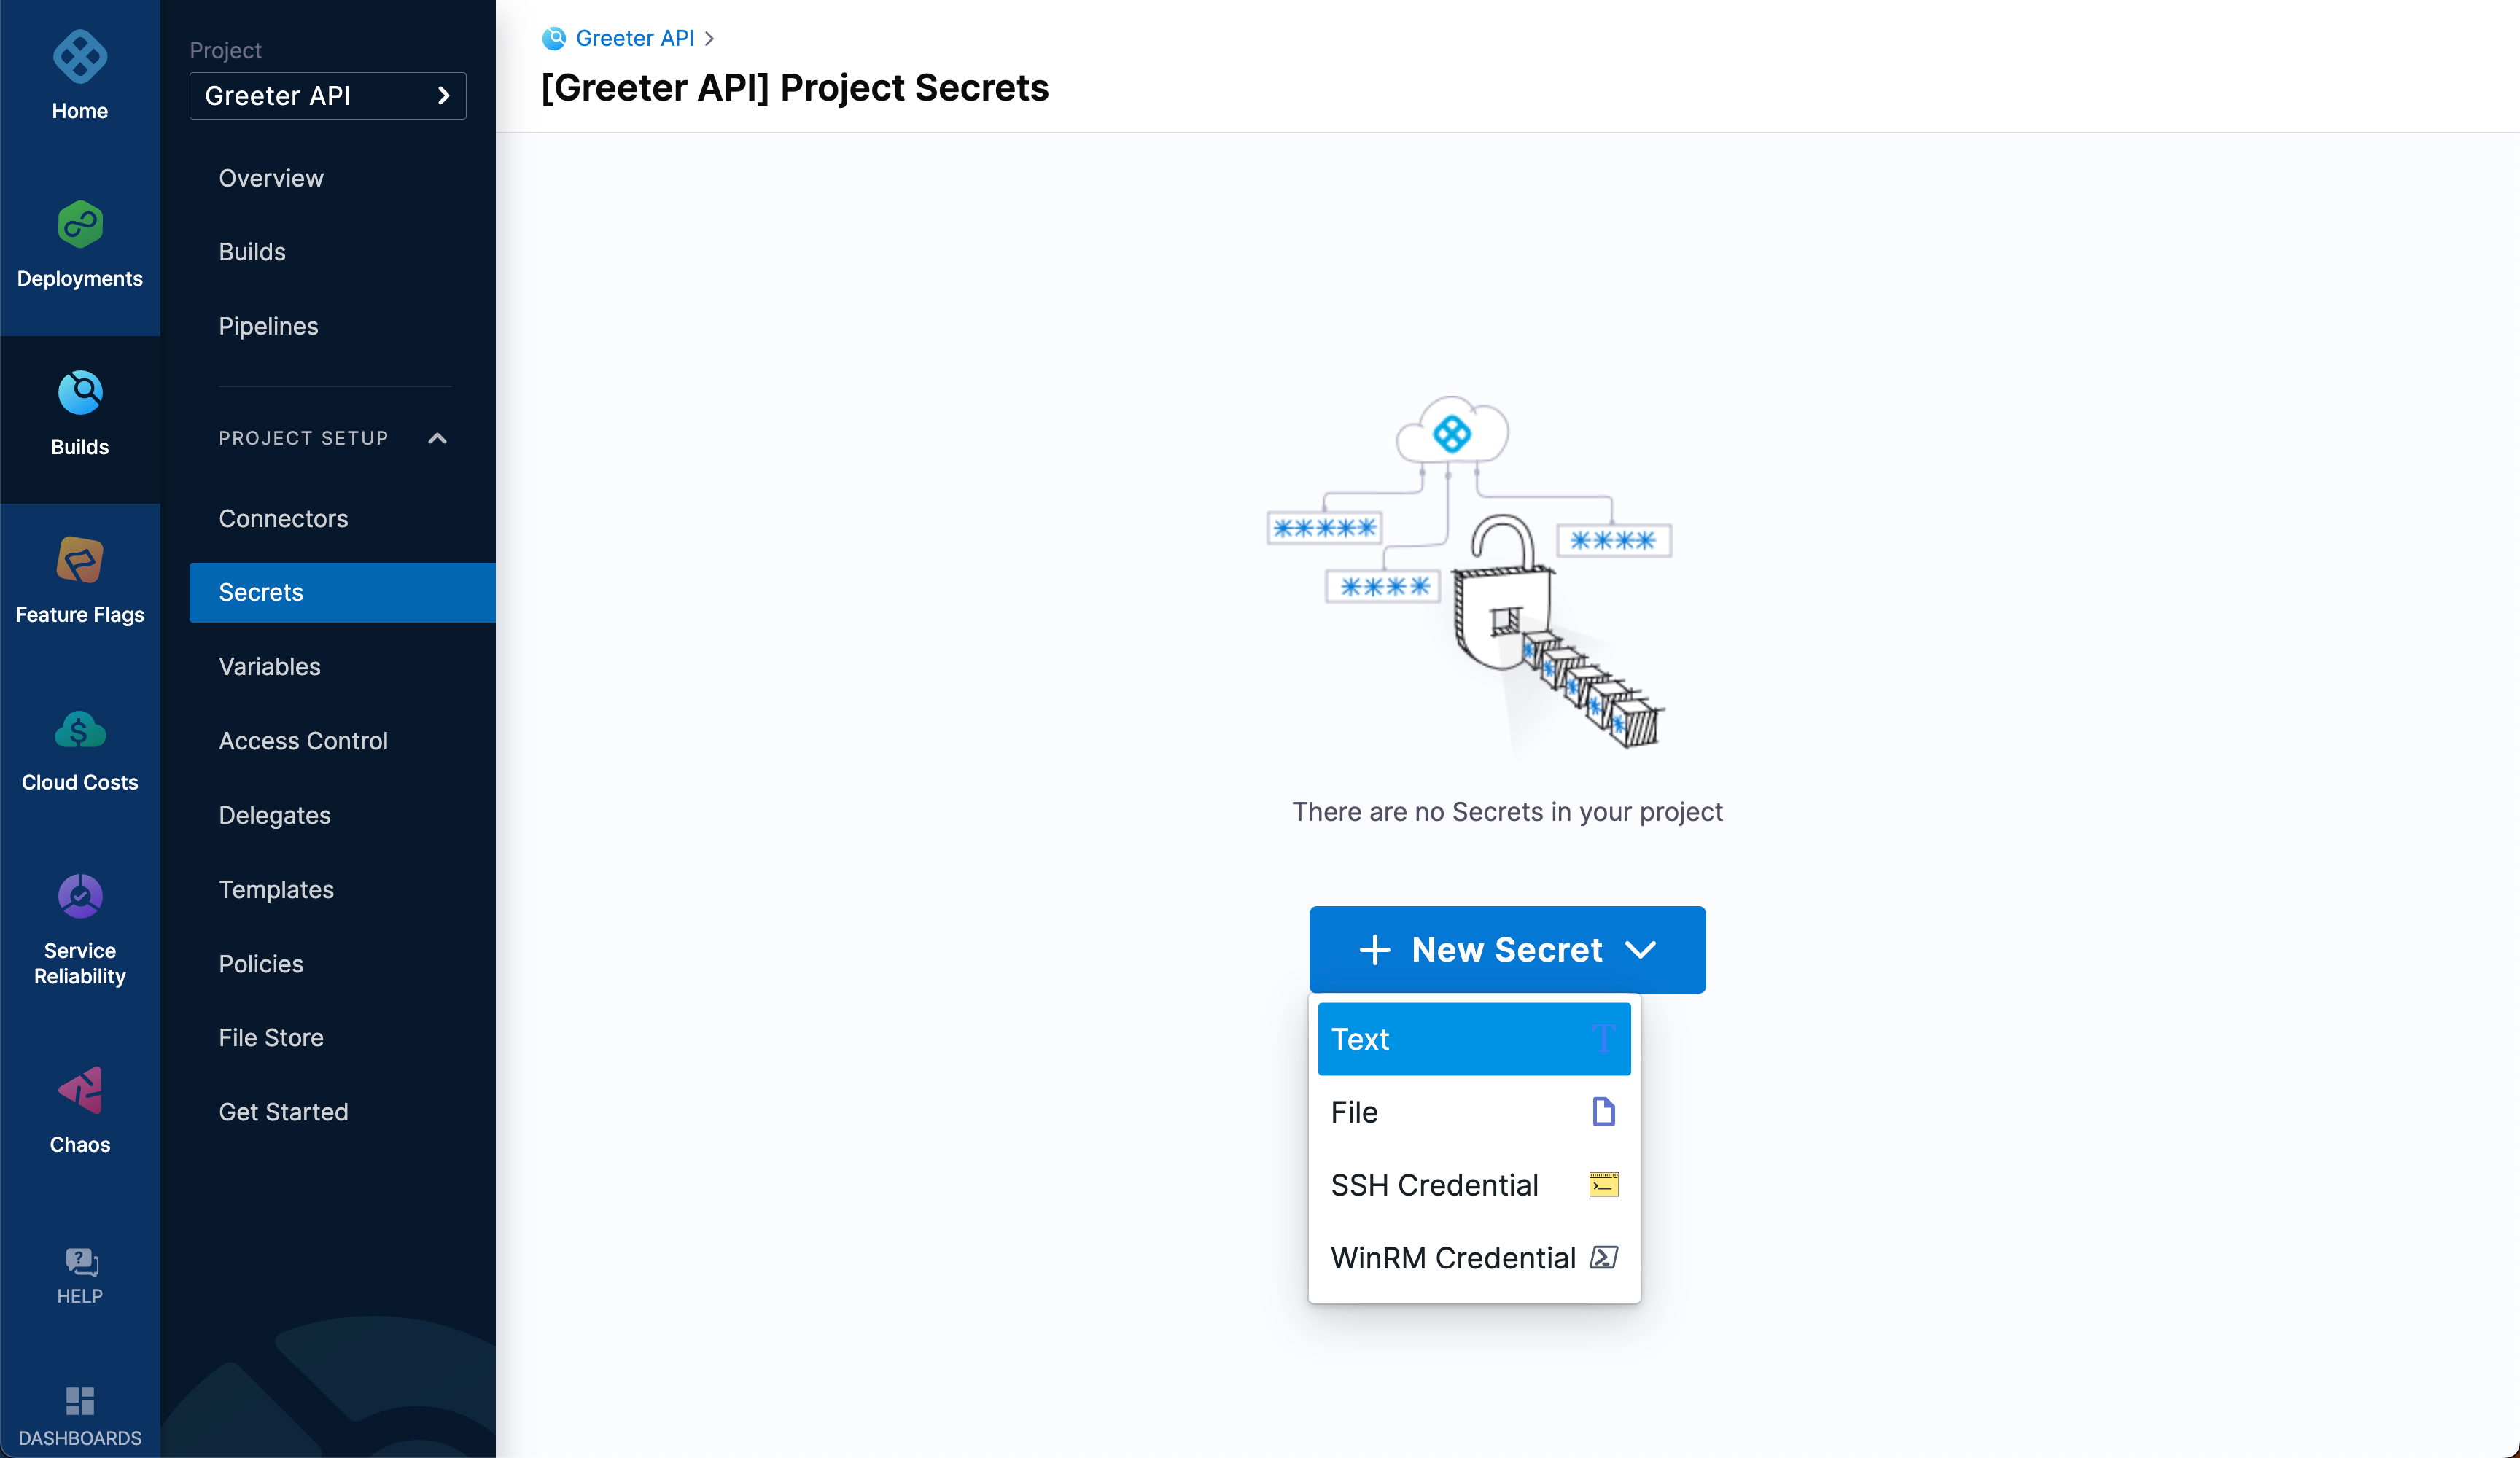Click the File secret type option
The image size is (2520, 1458).
(x=1471, y=1111)
